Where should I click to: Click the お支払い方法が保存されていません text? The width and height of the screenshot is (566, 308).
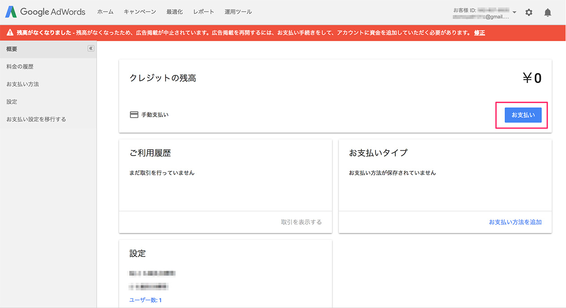pyautogui.click(x=392, y=173)
